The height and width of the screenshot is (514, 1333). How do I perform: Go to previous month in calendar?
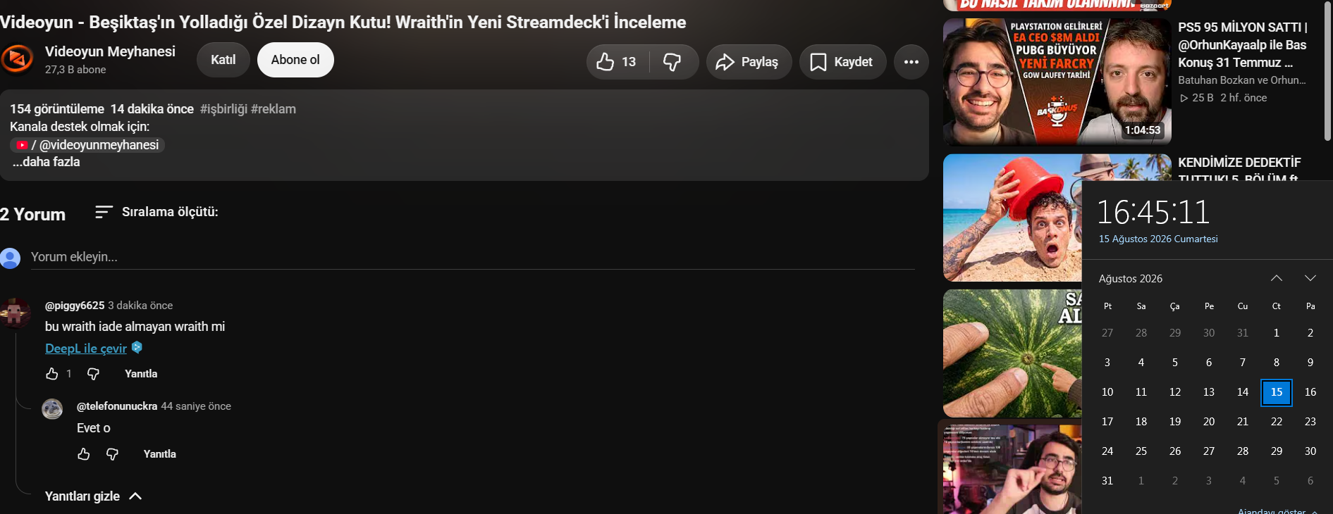click(1277, 278)
